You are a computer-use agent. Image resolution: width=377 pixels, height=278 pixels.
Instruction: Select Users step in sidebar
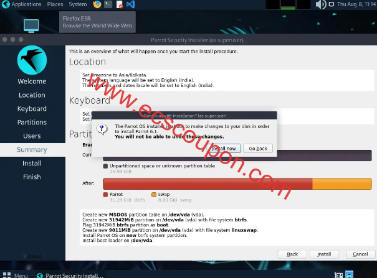pyautogui.click(x=32, y=136)
